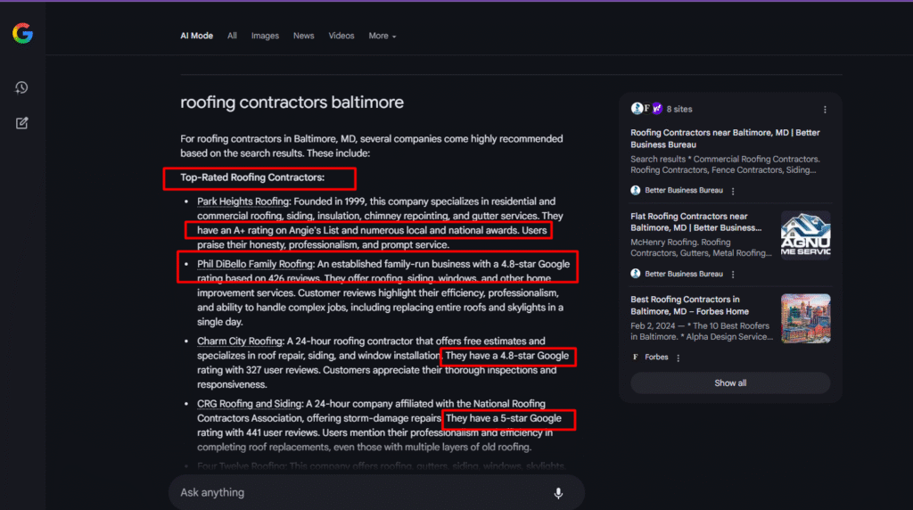
Task: Open CRG Roofing and Siding link
Action: (x=250, y=404)
